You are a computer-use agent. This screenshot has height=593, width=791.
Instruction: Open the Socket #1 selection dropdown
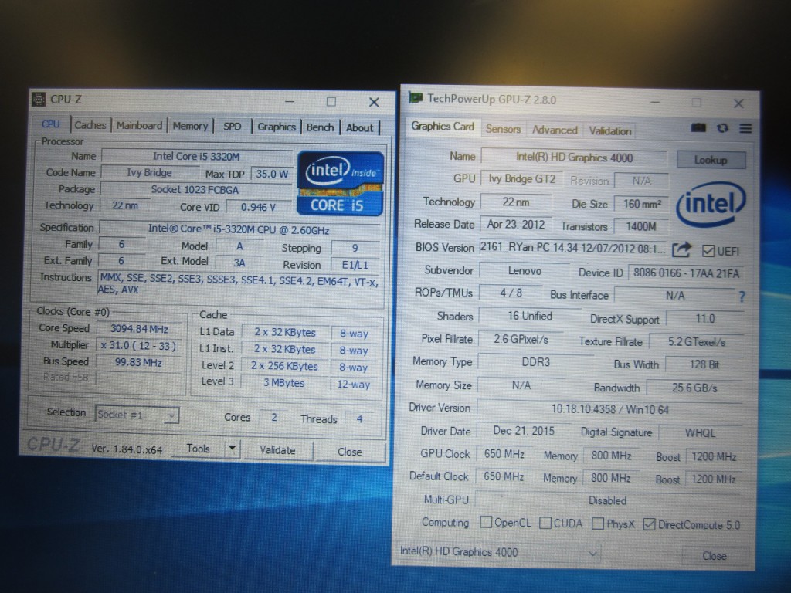click(x=137, y=415)
